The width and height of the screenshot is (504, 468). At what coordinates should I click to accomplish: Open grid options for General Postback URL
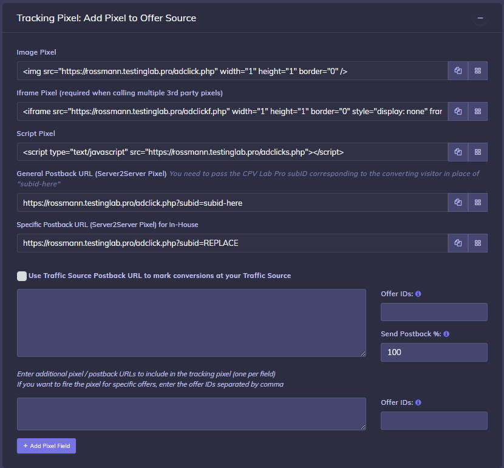[x=478, y=202]
